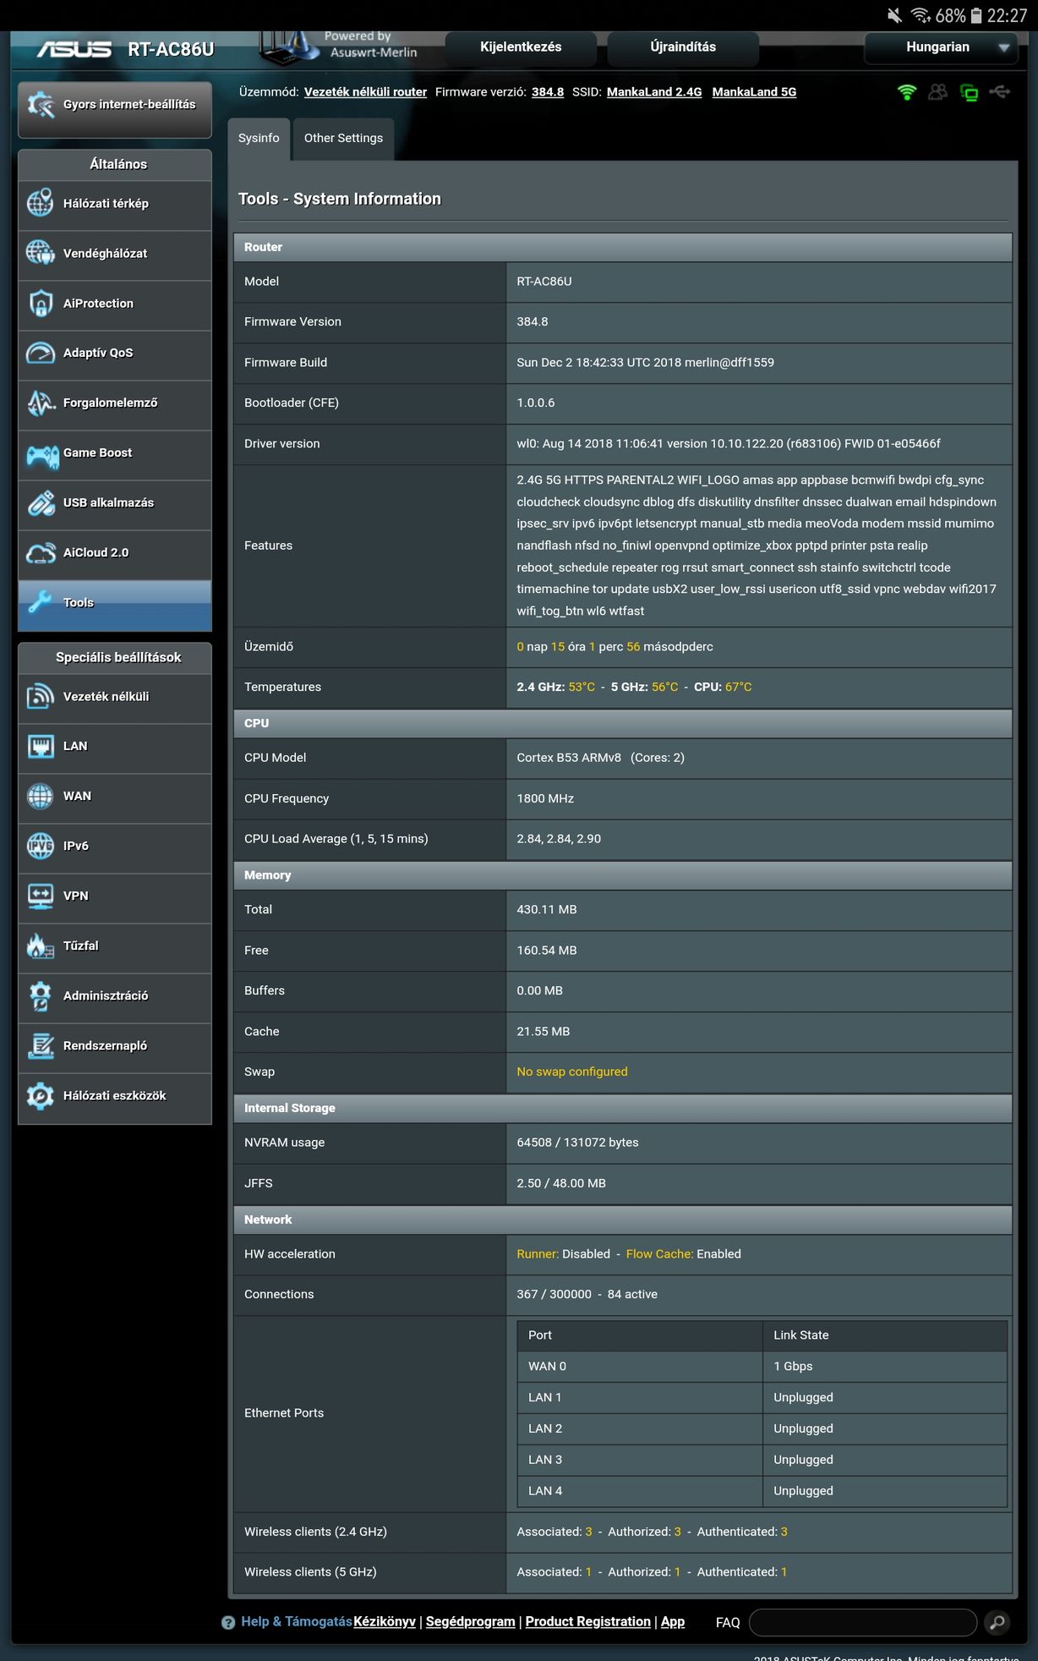The width and height of the screenshot is (1038, 1661).
Task: Click the 'Cortex B53 ARMv8' CPU model value
Action: (x=569, y=758)
